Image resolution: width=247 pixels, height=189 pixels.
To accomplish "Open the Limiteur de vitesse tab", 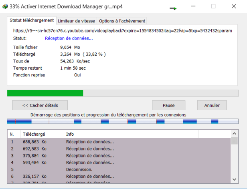I will click(x=77, y=21).
